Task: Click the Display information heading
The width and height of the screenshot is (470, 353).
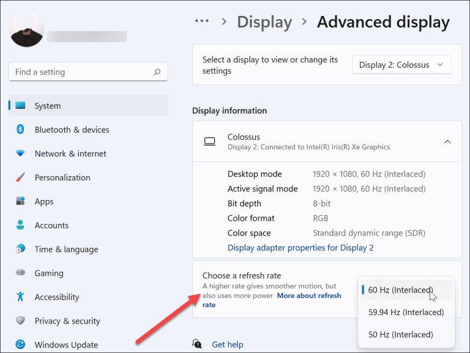Action: coord(229,111)
